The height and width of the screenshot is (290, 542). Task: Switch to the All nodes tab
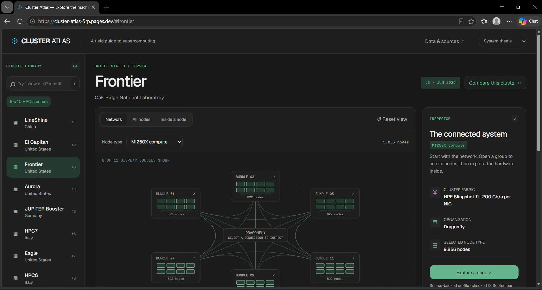pyautogui.click(x=141, y=119)
